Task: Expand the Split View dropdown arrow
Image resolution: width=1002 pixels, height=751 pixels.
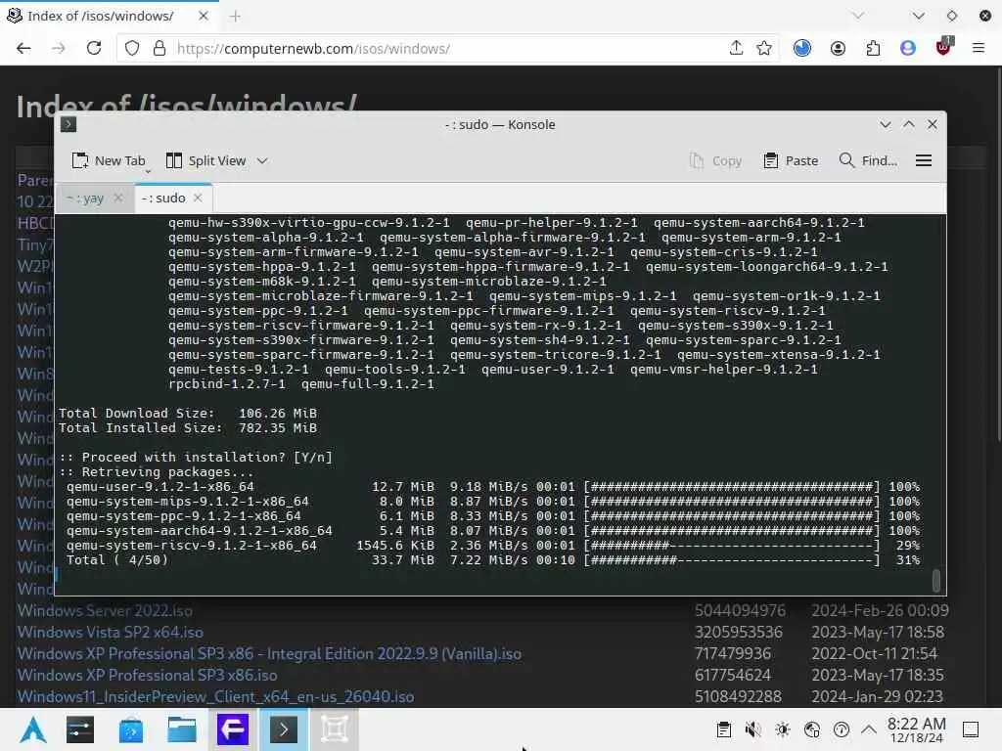Action: (x=262, y=161)
